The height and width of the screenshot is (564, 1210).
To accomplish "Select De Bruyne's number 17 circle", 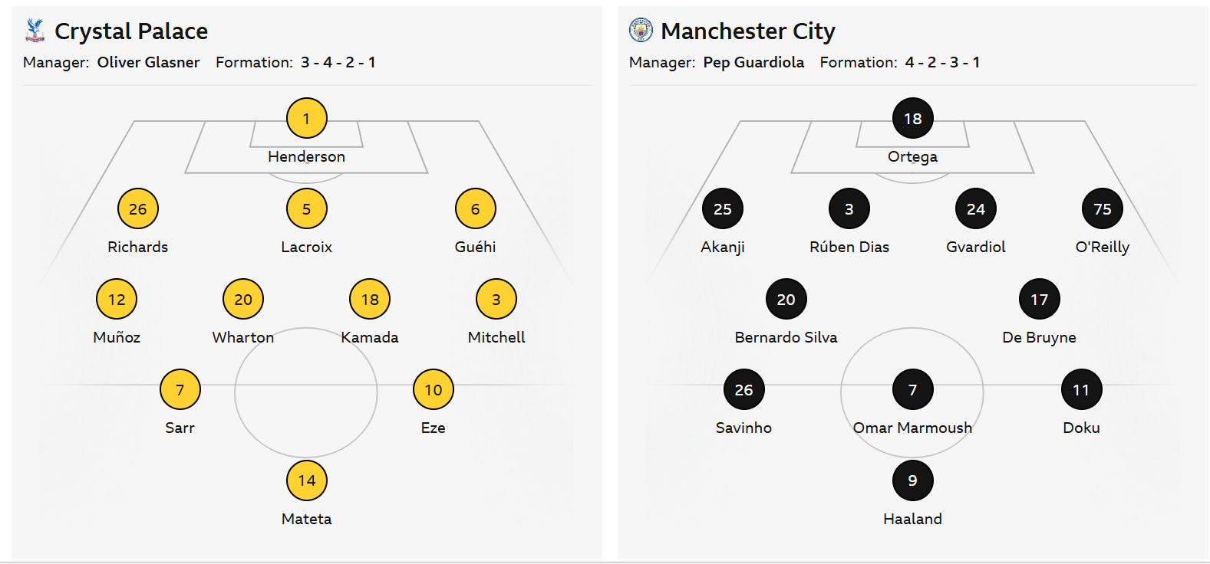I will coord(1040,300).
